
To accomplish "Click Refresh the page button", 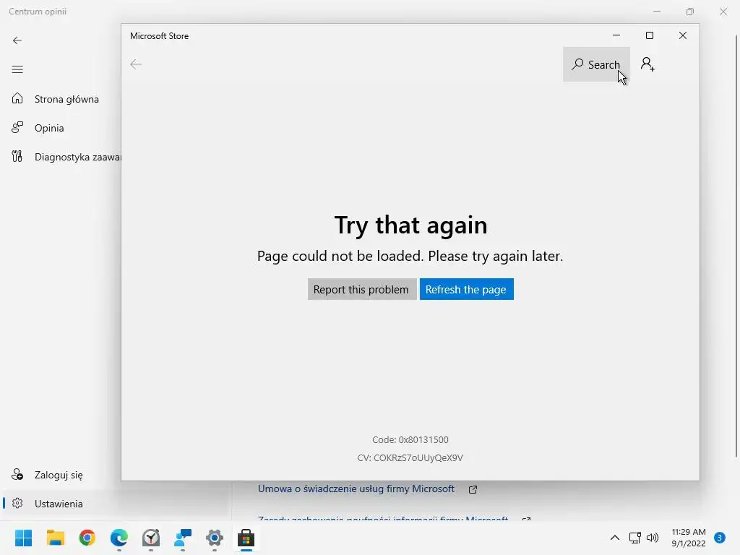I will 466,289.
